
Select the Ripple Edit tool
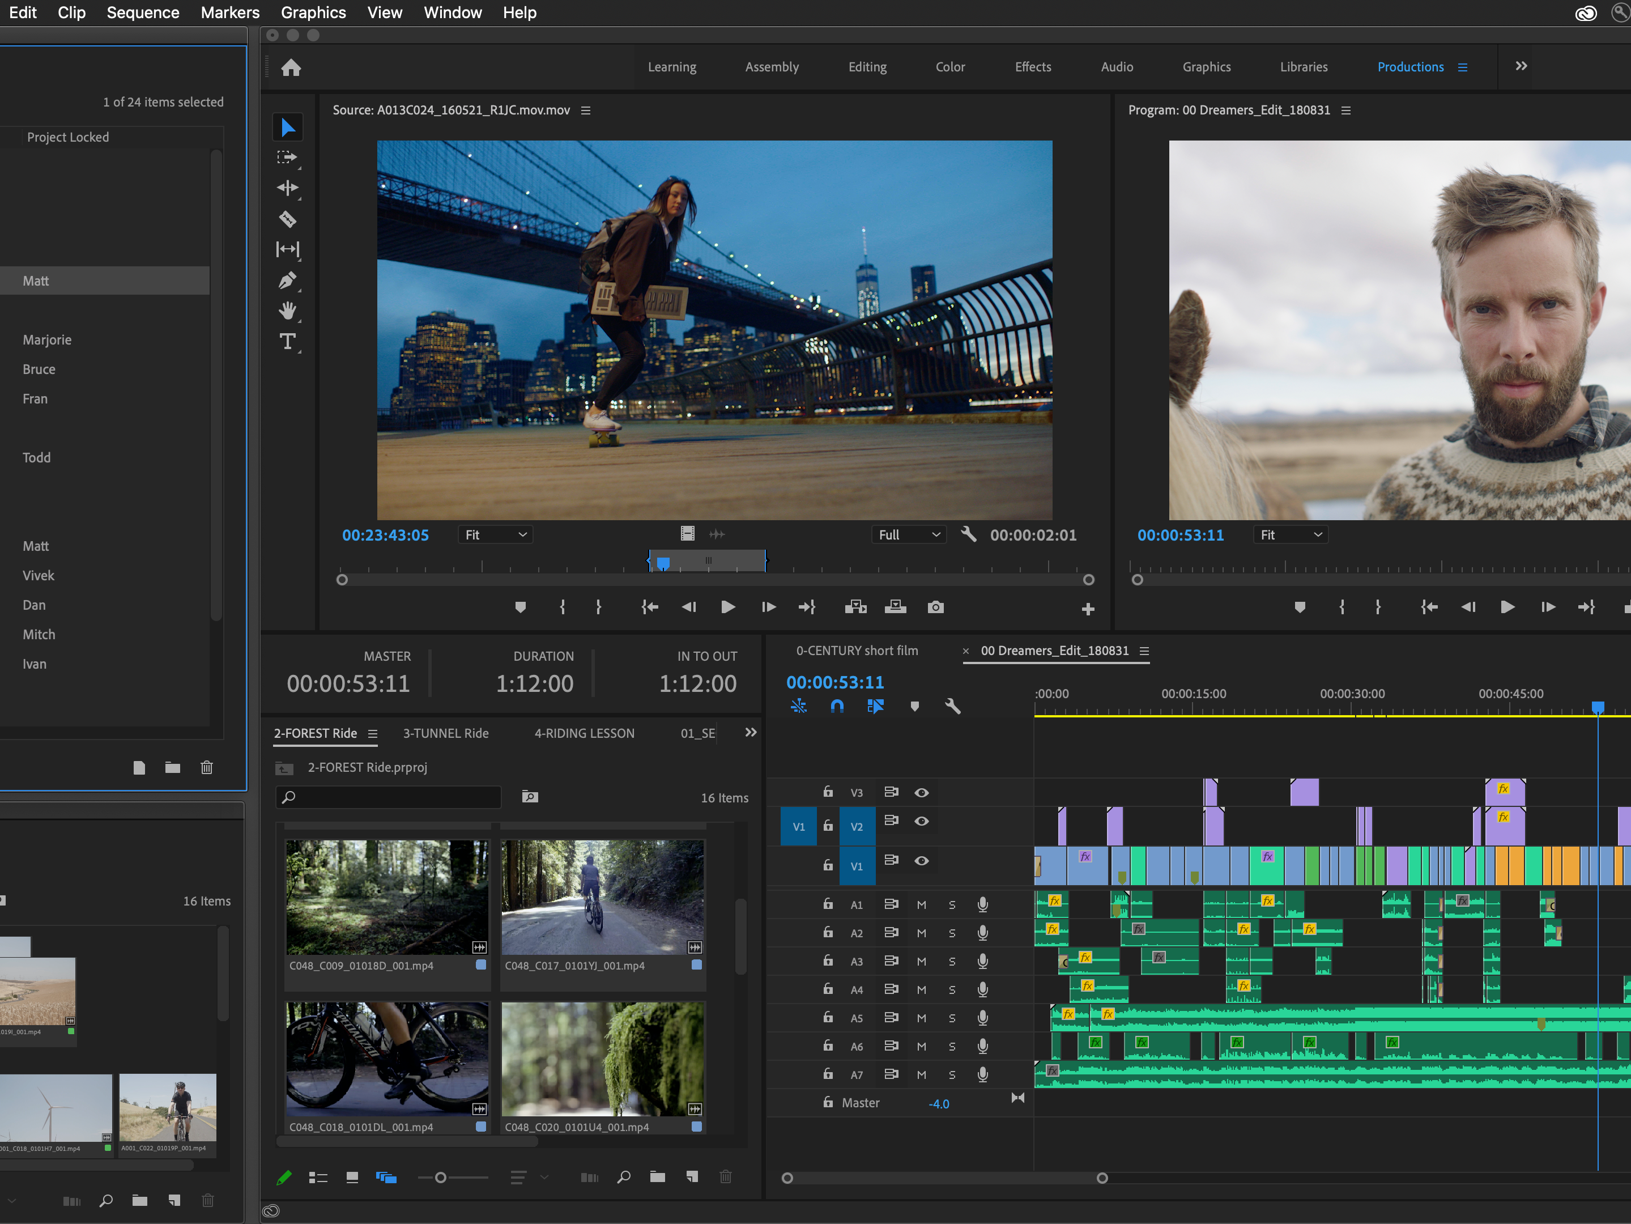288,188
